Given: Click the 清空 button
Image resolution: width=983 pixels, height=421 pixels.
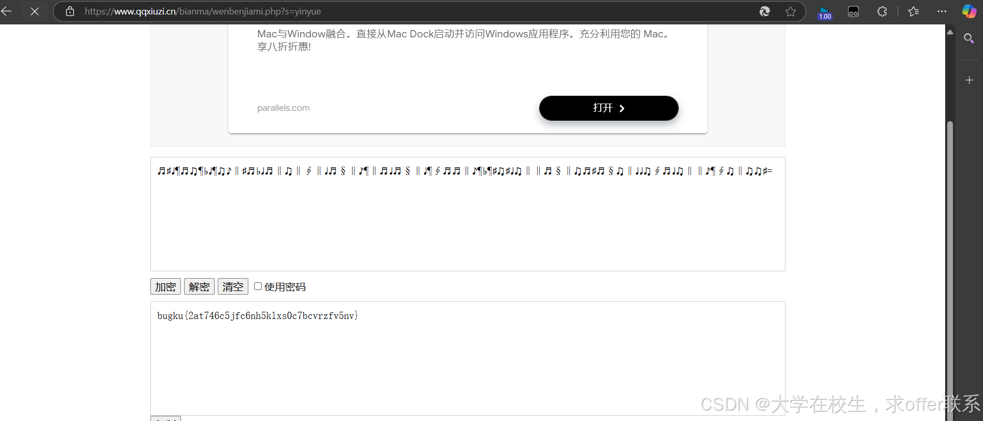Looking at the screenshot, I should pos(233,286).
